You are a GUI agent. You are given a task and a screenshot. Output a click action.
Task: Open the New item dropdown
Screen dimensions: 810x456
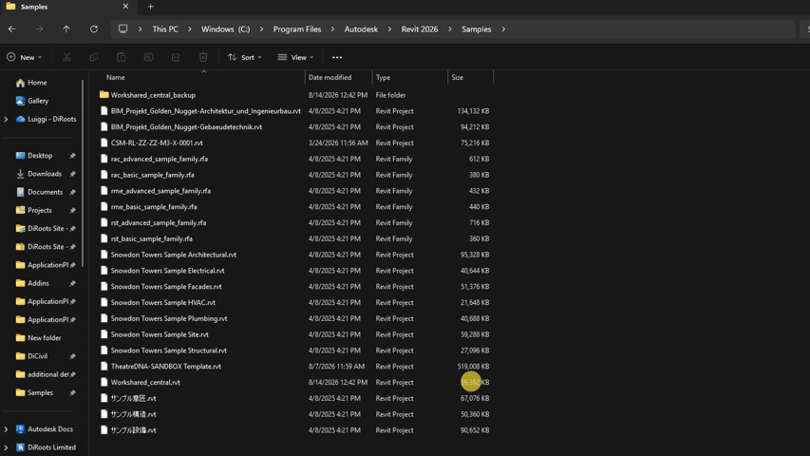(25, 57)
